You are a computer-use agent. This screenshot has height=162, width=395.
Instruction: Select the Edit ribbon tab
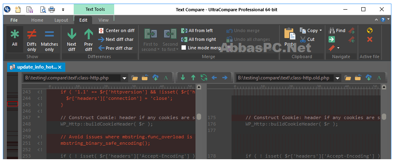pyautogui.click(x=83, y=20)
